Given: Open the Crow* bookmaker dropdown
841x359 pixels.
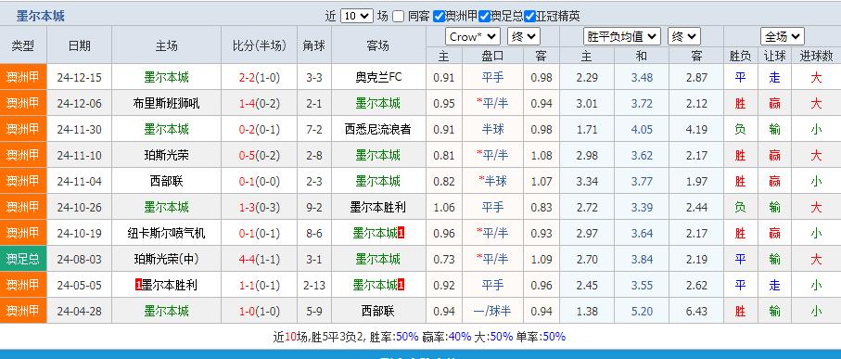Looking at the screenshot, I should coord(473,37).
